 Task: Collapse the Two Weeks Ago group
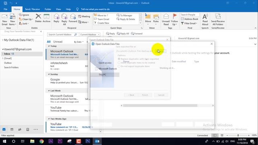(x=49, y=119)
